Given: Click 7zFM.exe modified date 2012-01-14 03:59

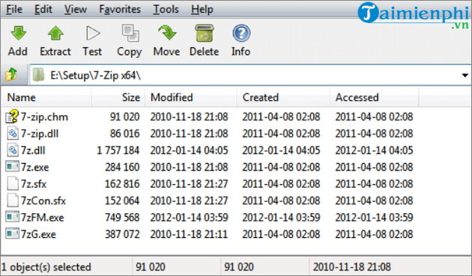Looking at the screenshot, I should pos(190,218).
